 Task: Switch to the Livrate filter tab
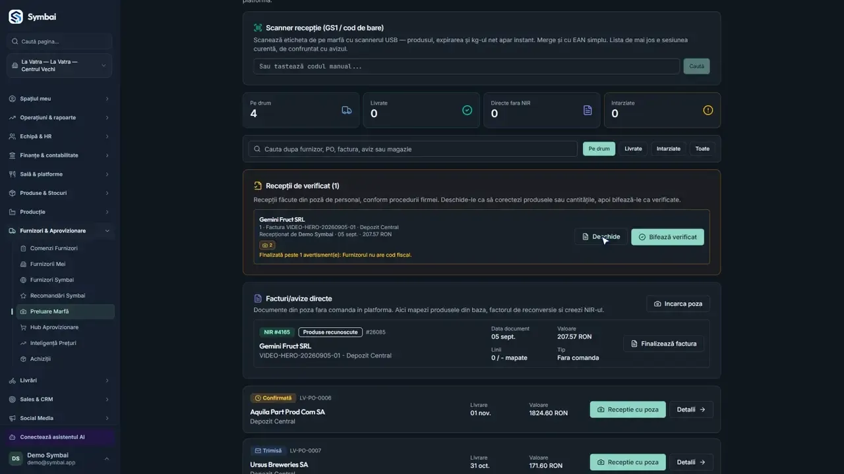tap(633, 149)
